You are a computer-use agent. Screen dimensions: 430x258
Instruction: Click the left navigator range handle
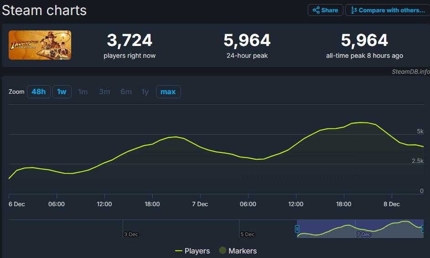coord(297,229)
